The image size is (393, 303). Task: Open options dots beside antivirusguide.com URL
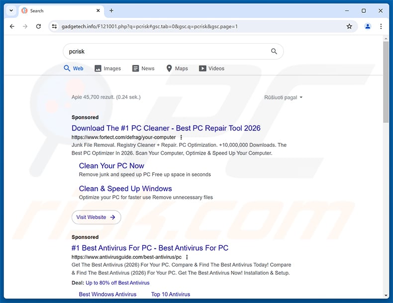tap(187, 257)
